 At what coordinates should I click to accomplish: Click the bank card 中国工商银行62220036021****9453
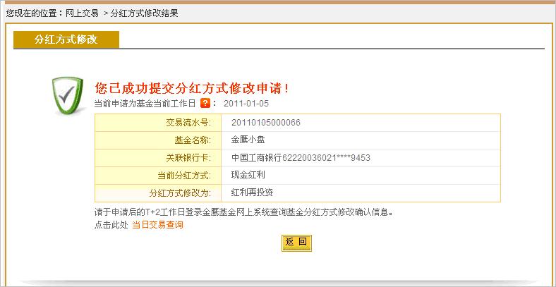301,158
